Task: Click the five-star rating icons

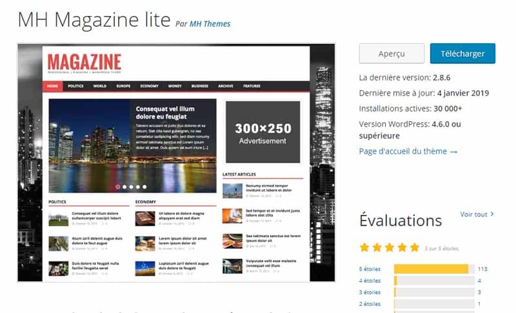Action: tap(390, 247)
